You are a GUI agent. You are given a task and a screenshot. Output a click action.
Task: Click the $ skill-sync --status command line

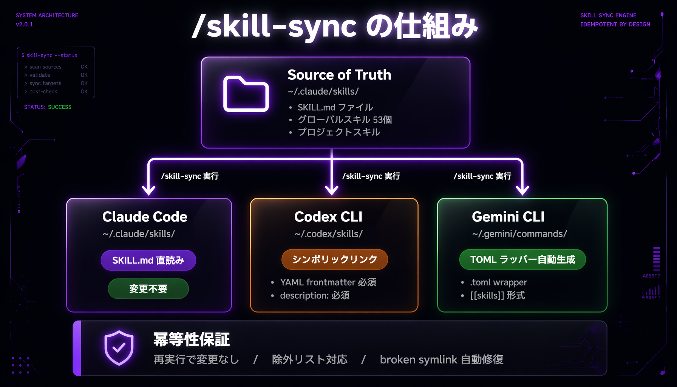pyautogui.click(x=49, y=55)
